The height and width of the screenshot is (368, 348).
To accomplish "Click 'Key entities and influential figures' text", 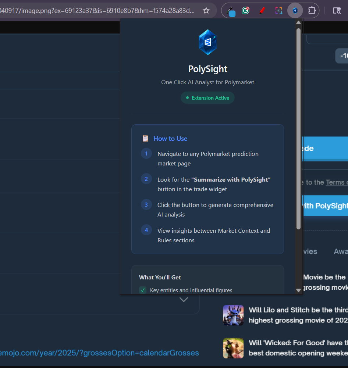I will pos(191,290).
